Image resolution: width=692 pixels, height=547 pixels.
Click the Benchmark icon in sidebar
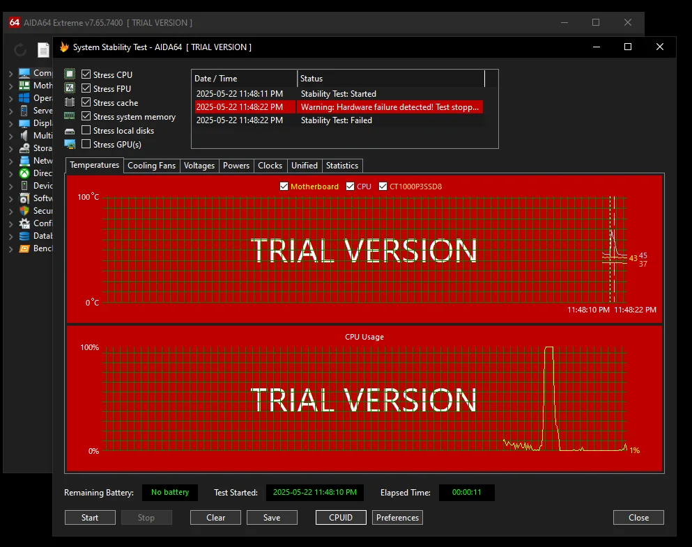[24, 248]
